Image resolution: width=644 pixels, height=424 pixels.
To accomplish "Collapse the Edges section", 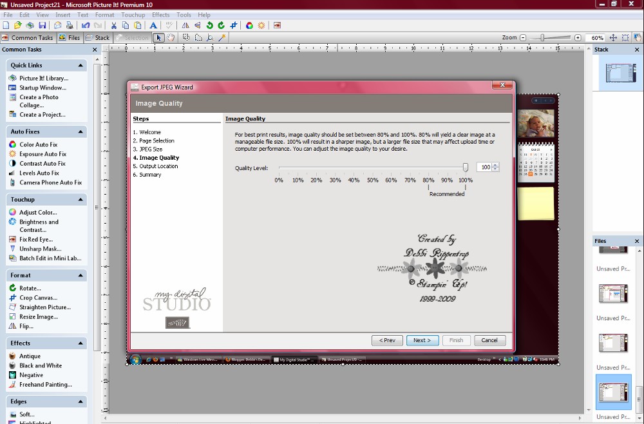I will (x=80, y=402).
